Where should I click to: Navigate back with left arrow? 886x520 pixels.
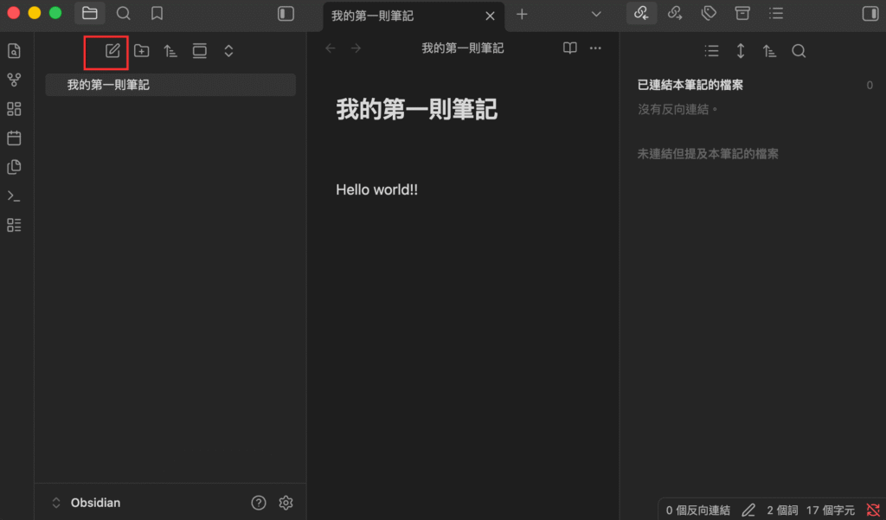click(331, 48)
